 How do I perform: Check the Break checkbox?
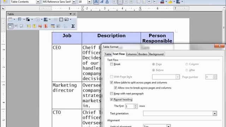tap(112, 64)
